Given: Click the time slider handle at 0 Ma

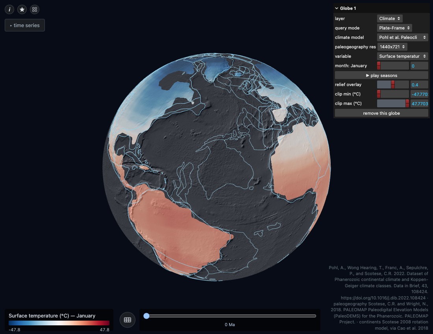Looking at the screenshot, I should (x=146, y=316).
